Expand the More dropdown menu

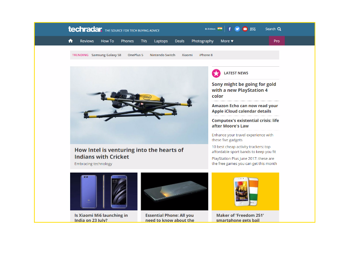pos(227,41)
